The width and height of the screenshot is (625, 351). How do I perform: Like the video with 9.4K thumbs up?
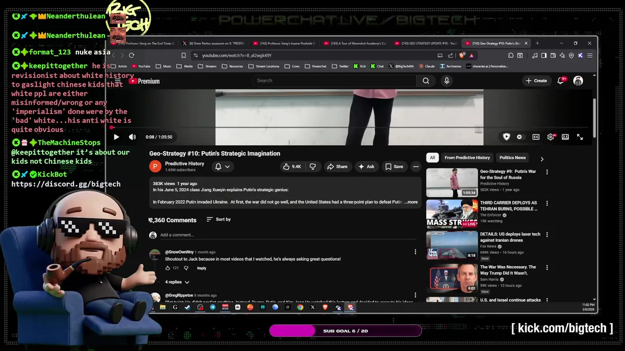coord(292,167)
